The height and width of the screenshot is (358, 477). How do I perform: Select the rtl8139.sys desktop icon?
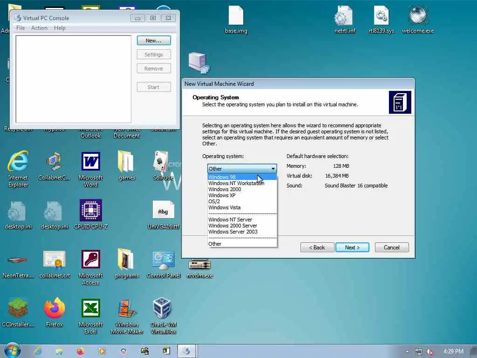381,19
